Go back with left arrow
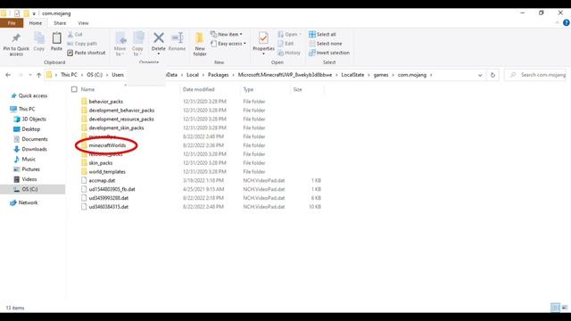This screenshot has height=321, width=571. pos(8,75)
